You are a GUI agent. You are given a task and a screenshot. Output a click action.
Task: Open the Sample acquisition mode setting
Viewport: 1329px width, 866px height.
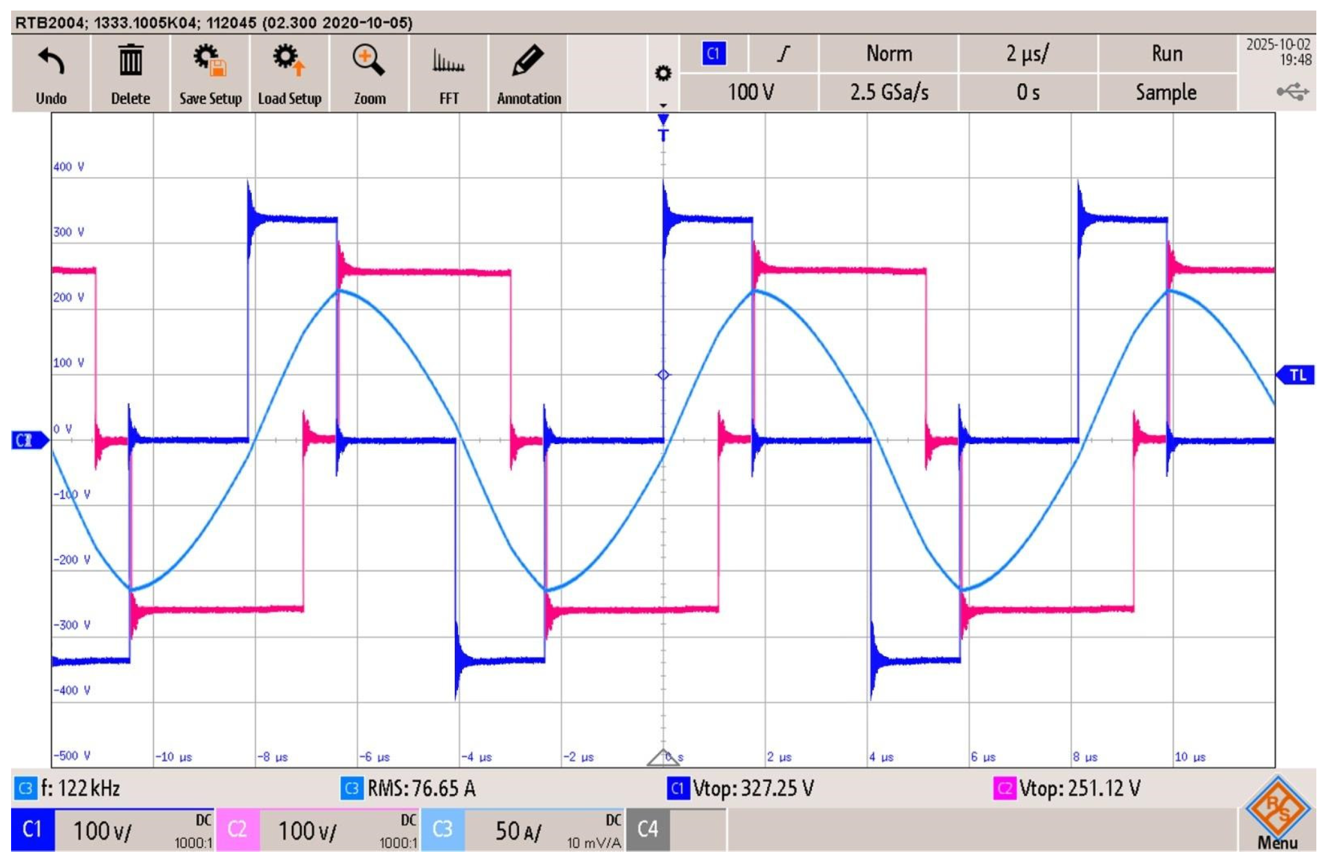click(x=1166, y=92)
